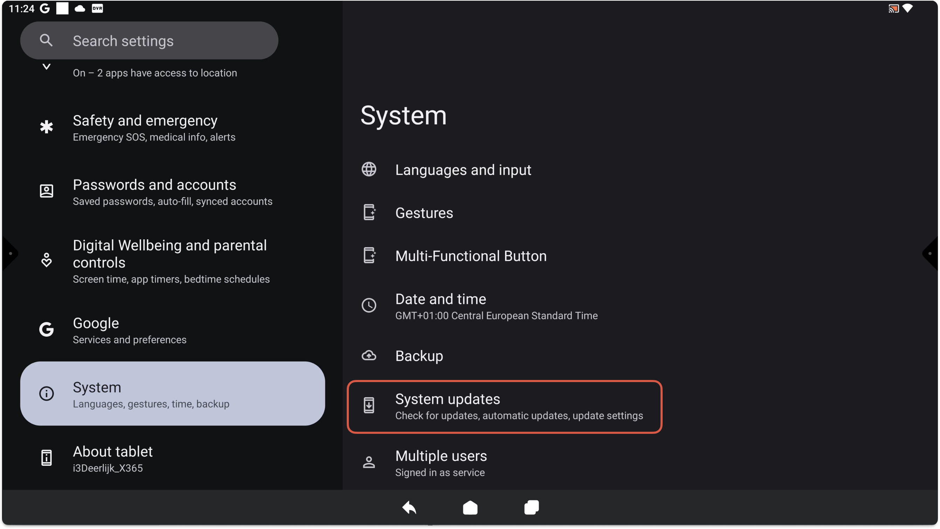The height and width of the screenshot is (529, 940).
Task: Tap the Back navigation arrow icon
Action: click(x=409, y=507)
